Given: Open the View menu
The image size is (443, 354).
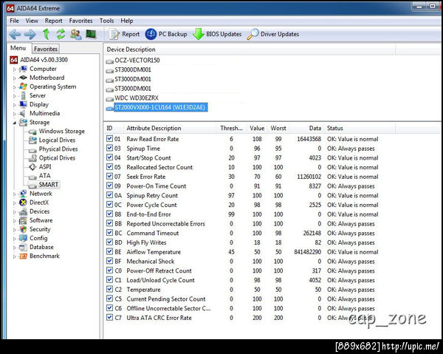Looking at the screenshot, I should (32, 21).
